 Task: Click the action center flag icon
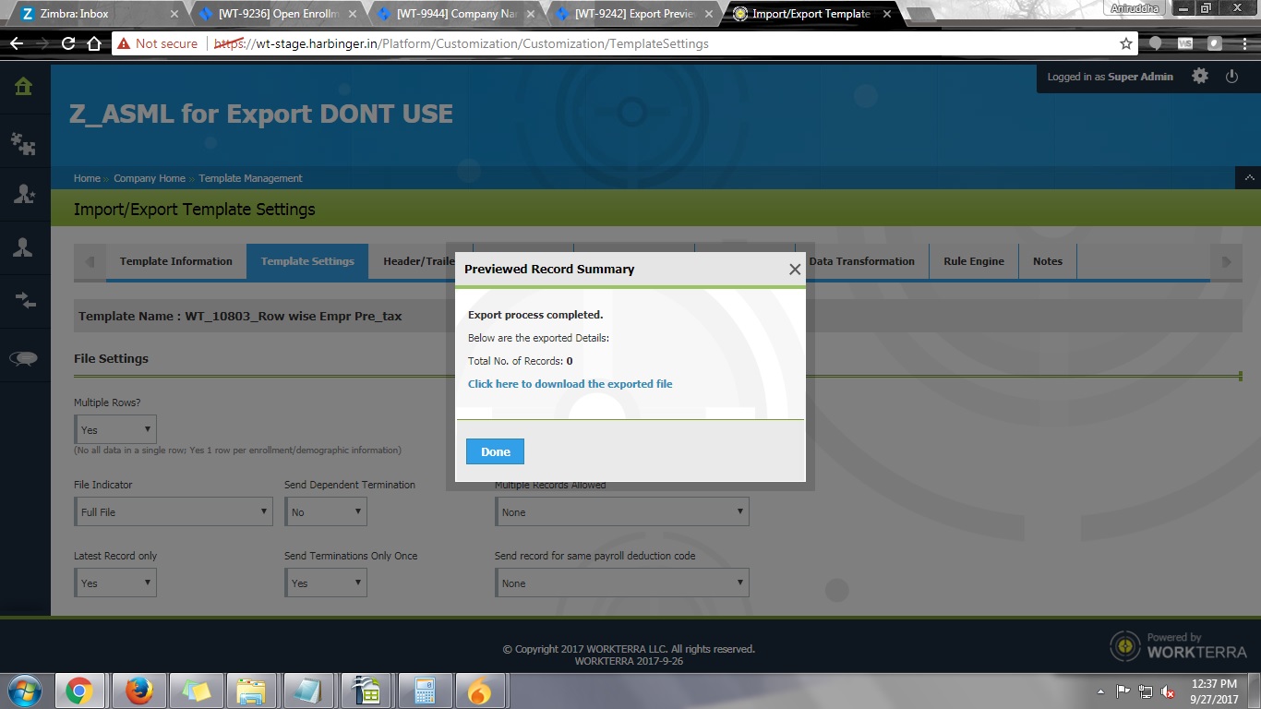click(x=1123, y=691)
